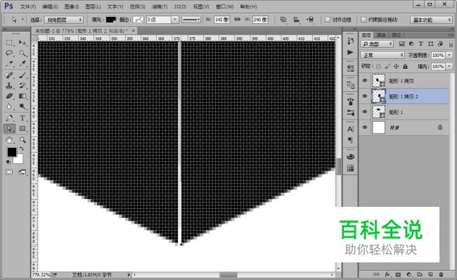Select the Crop tool
457x280 pixels.
9,64
